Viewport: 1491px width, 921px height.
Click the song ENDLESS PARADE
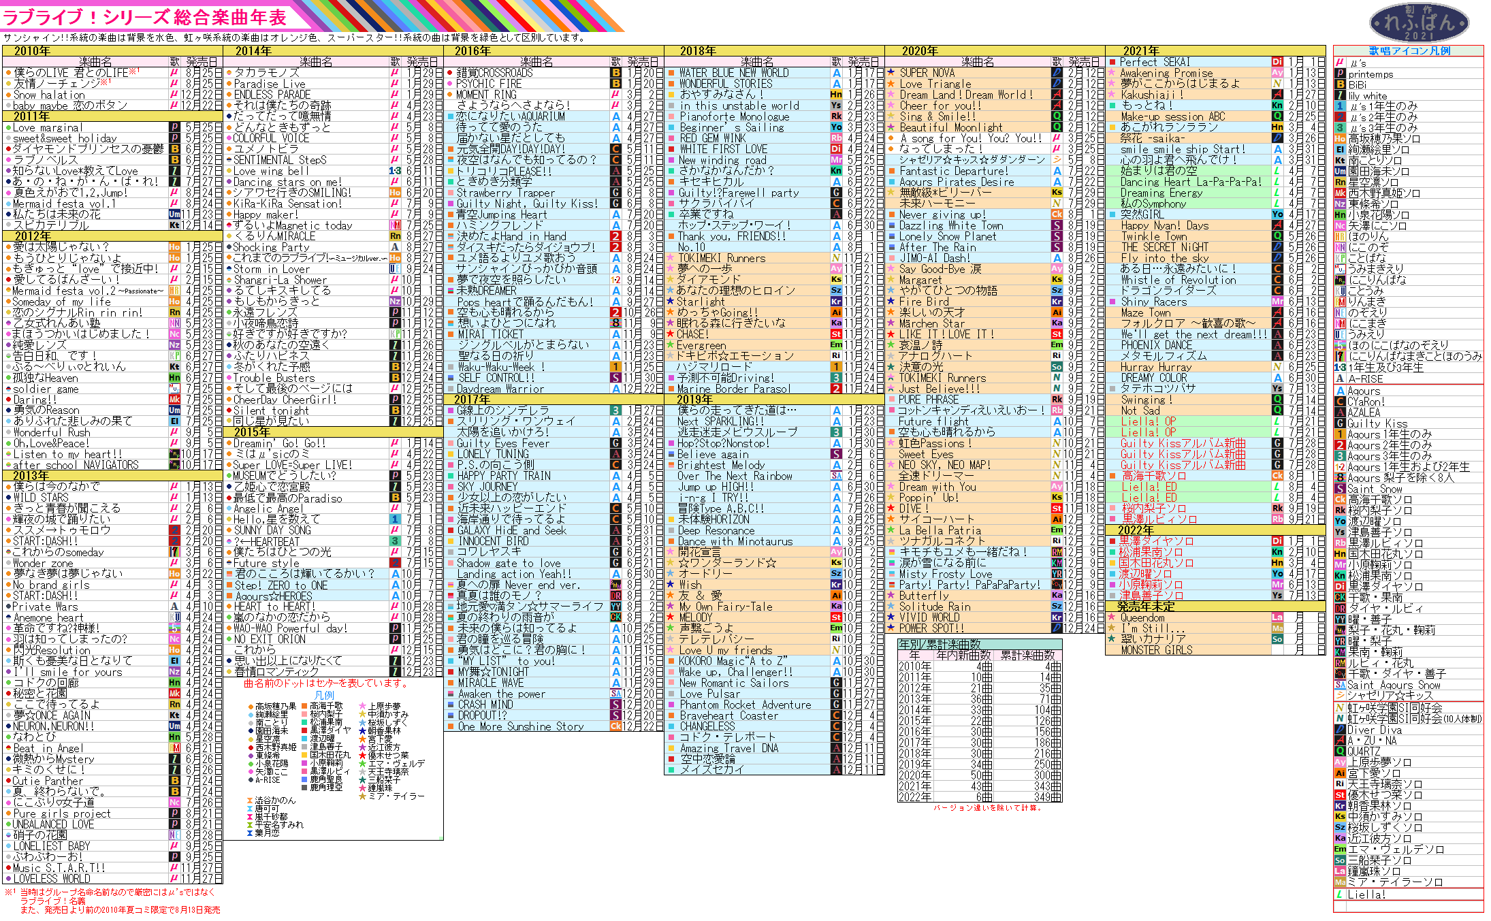(272, 95)
